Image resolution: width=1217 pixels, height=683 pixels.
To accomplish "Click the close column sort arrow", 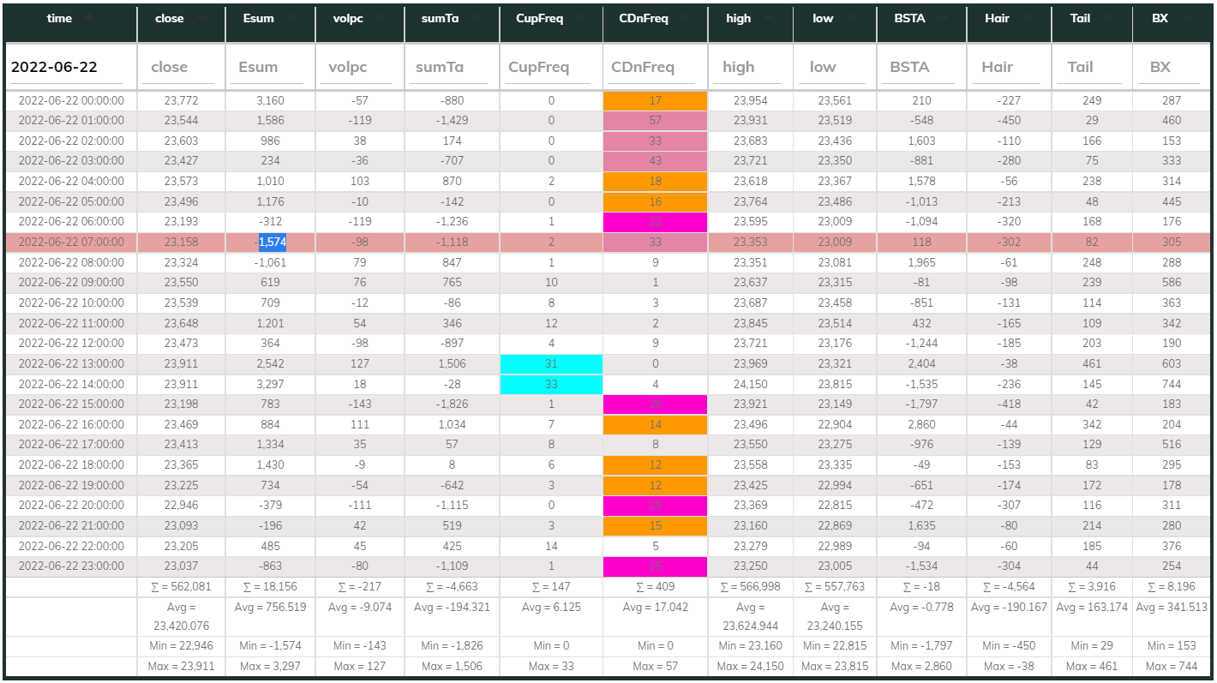I will pos(202,17).
